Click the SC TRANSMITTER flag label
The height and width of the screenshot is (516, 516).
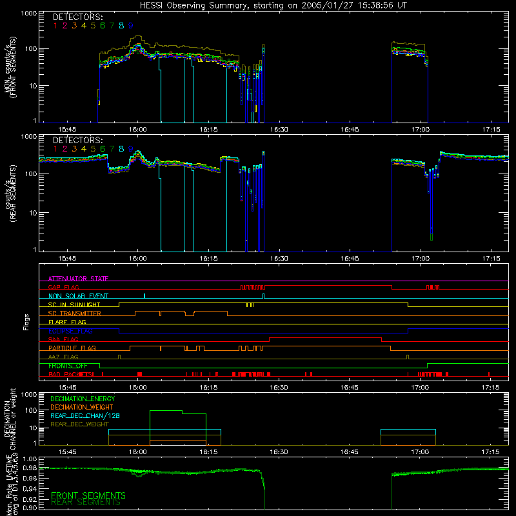(75, 313)
